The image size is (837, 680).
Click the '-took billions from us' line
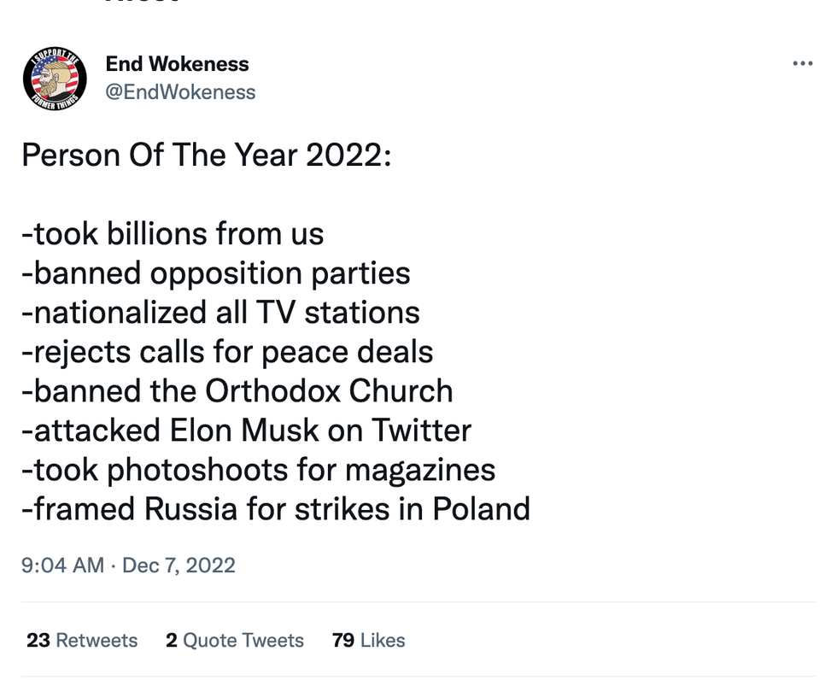(173, 234)
